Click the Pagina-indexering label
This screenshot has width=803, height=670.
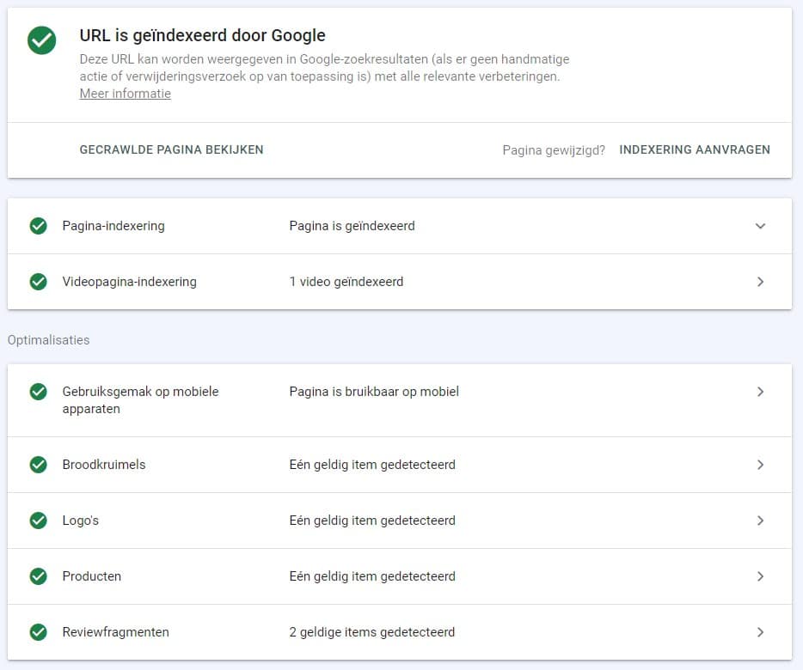(113, 226)
